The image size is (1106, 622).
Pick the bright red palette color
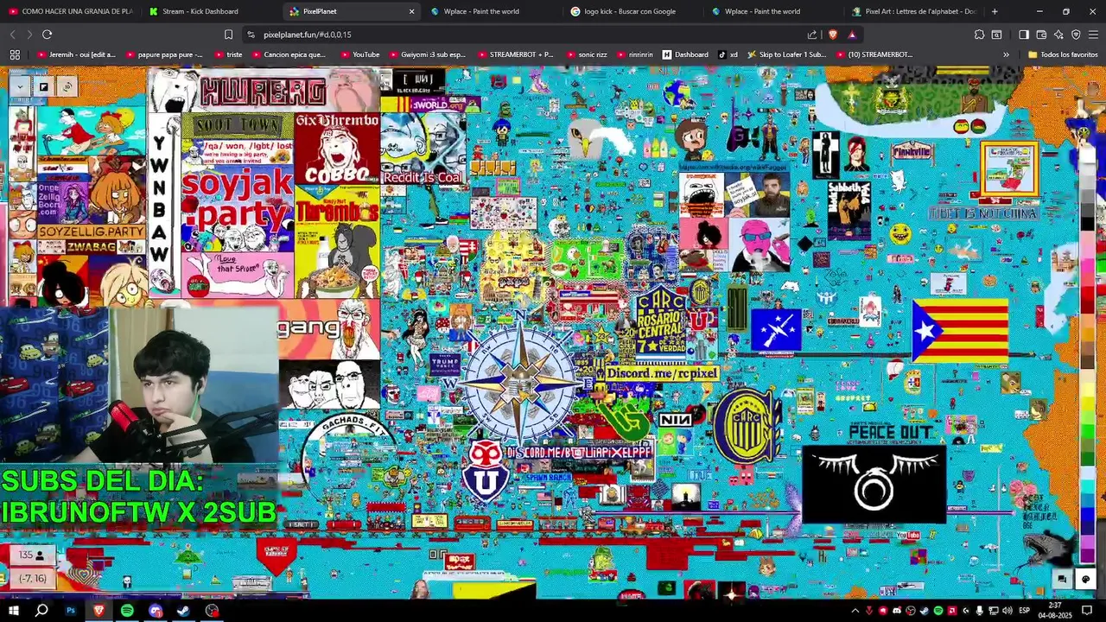(x=1088, y=295)
